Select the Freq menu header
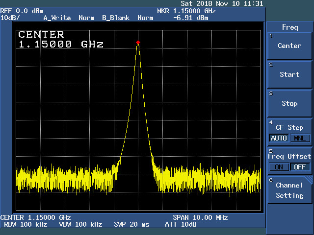Screen dimensions: 314x235 coord(289,27)
